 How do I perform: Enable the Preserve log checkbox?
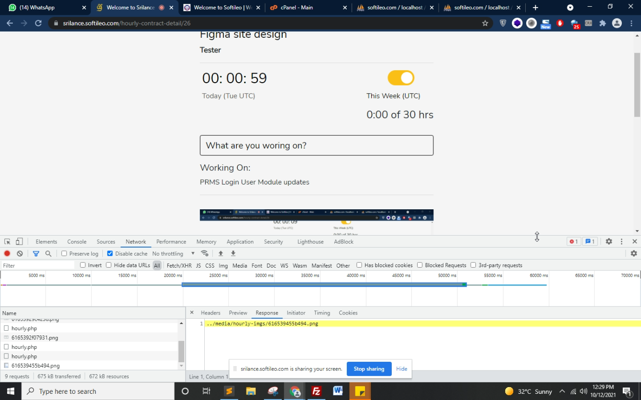[x=64, y=254]
